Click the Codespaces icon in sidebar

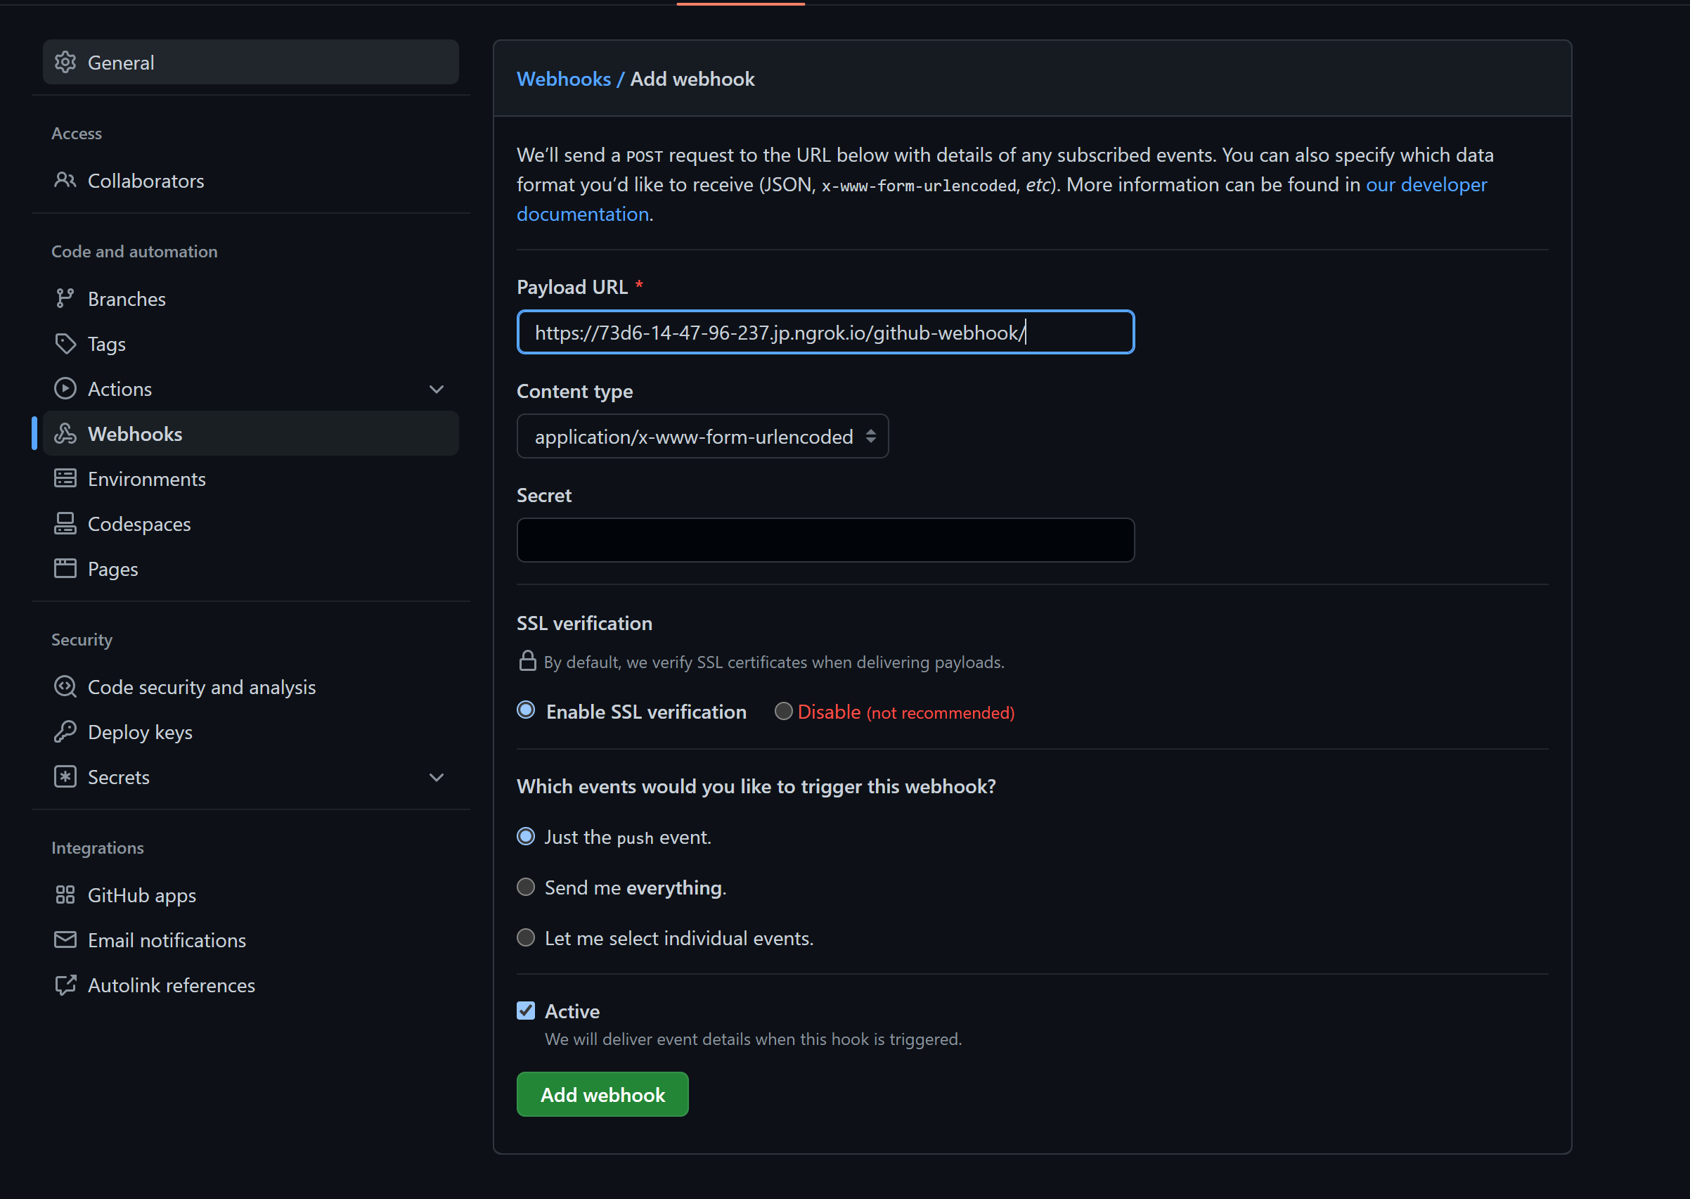click(65, 523)
